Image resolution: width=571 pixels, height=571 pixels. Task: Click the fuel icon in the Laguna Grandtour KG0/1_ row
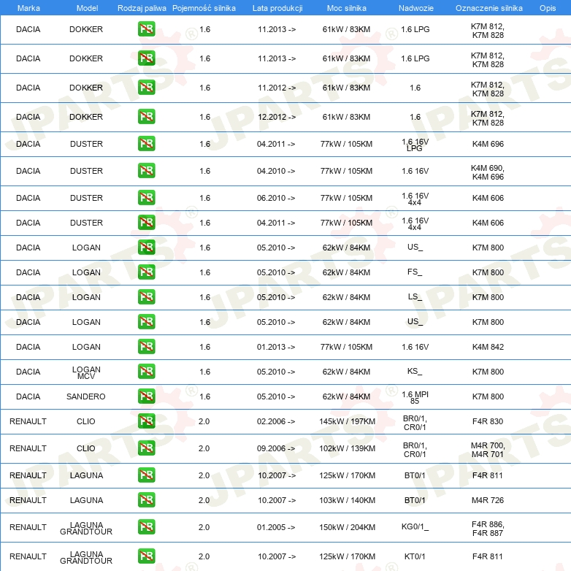click(x=146, y=527)
